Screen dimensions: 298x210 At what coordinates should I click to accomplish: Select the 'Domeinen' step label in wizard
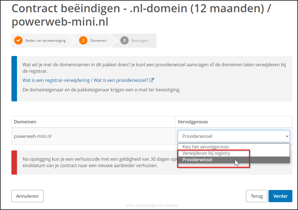click(98, 40)
